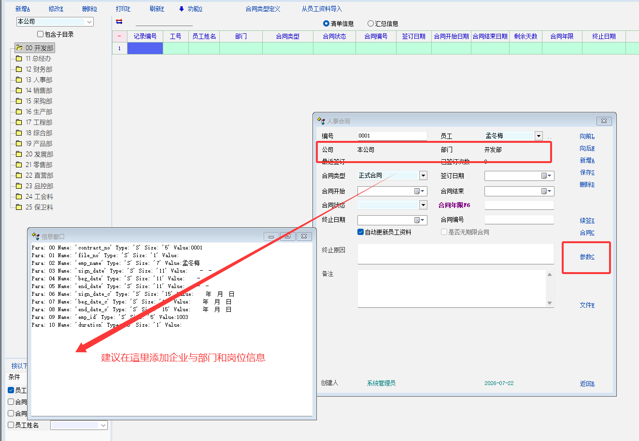Tick the 是否无期限合同 checkbox

pyautogui.click(x=444, y=232)
